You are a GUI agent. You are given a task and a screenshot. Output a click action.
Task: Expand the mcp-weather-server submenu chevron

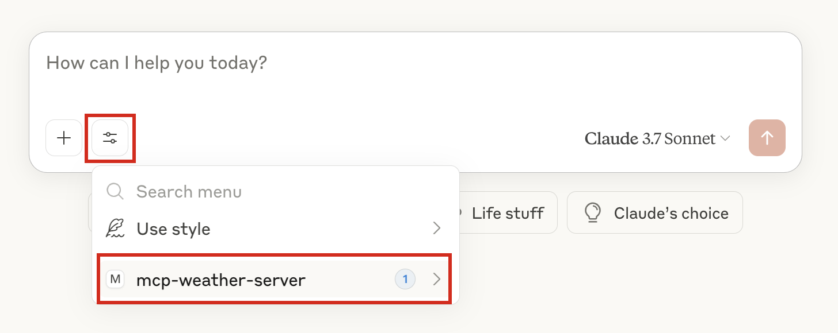click(x=437, y=280)
